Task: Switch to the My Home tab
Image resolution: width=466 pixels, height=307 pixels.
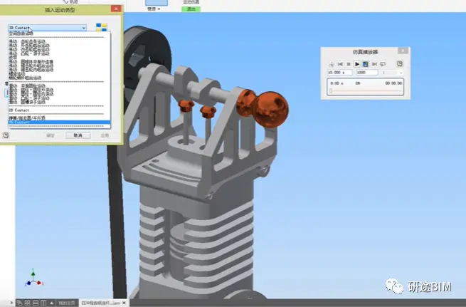Action: [67, 303]
